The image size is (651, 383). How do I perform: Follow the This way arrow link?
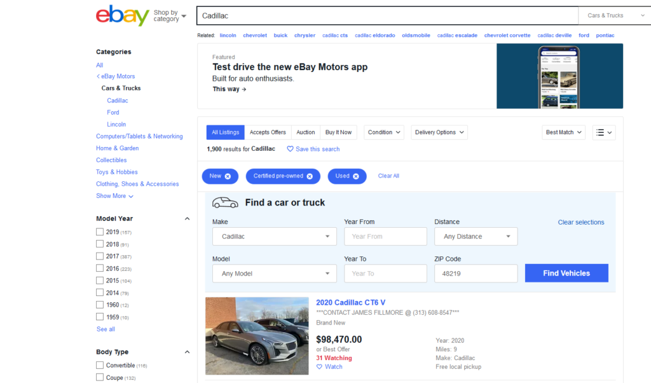point(229,89)
